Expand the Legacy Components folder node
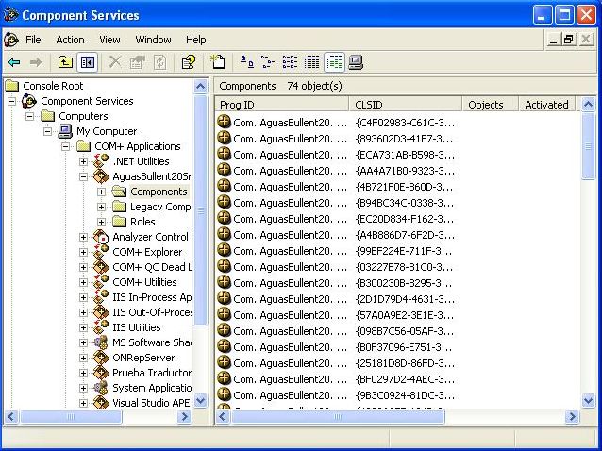Image resolution: width=602 pixels, height=451 pixels. tap(101, 207)
